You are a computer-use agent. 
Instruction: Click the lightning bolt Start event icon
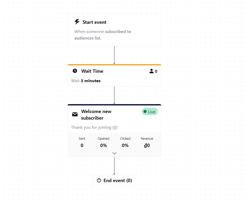coord(77,22)
